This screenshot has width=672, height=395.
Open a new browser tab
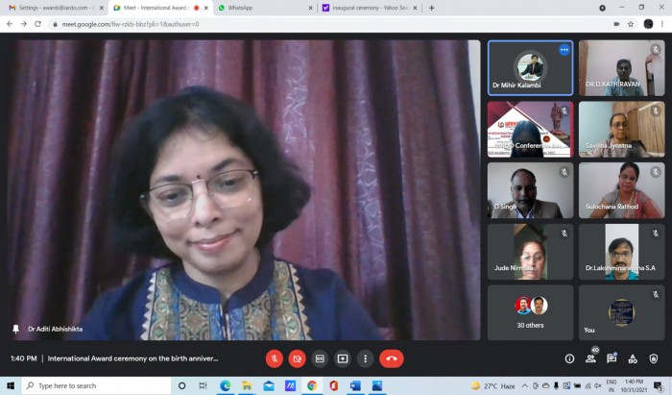pos(432,8)
